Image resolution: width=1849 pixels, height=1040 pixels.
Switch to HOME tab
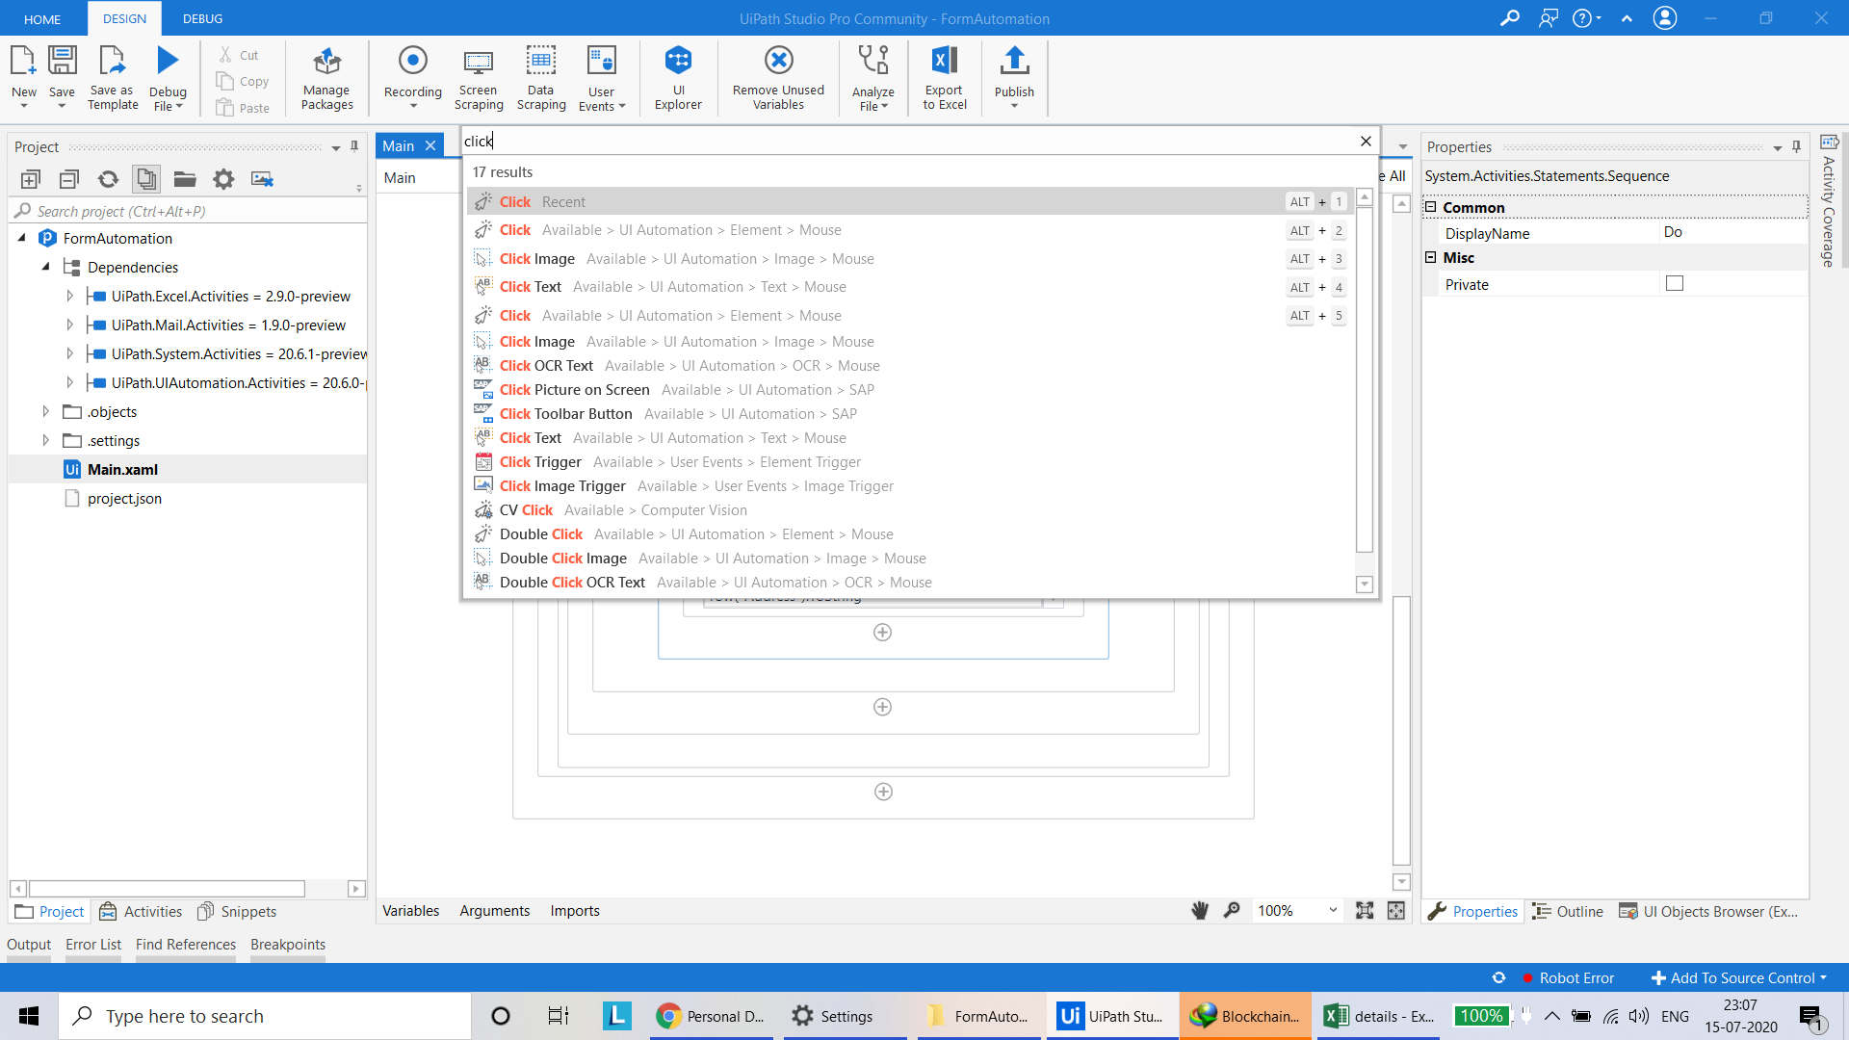point(42,18)
